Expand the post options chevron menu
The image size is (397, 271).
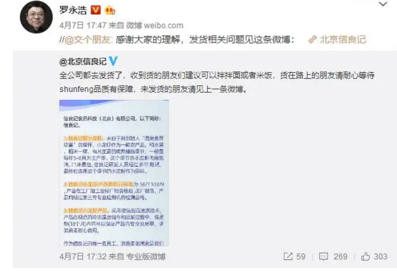(x=383, y=4)
